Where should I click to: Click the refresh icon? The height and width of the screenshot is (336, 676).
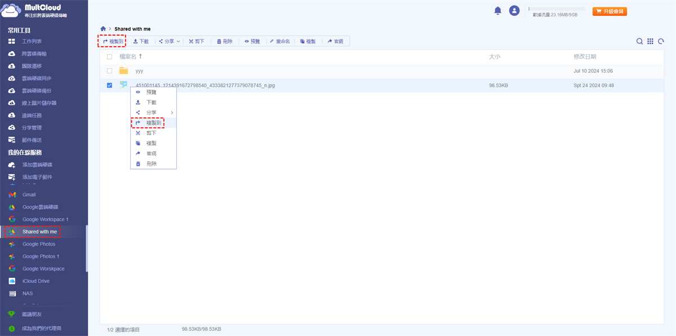click(661, 41)
